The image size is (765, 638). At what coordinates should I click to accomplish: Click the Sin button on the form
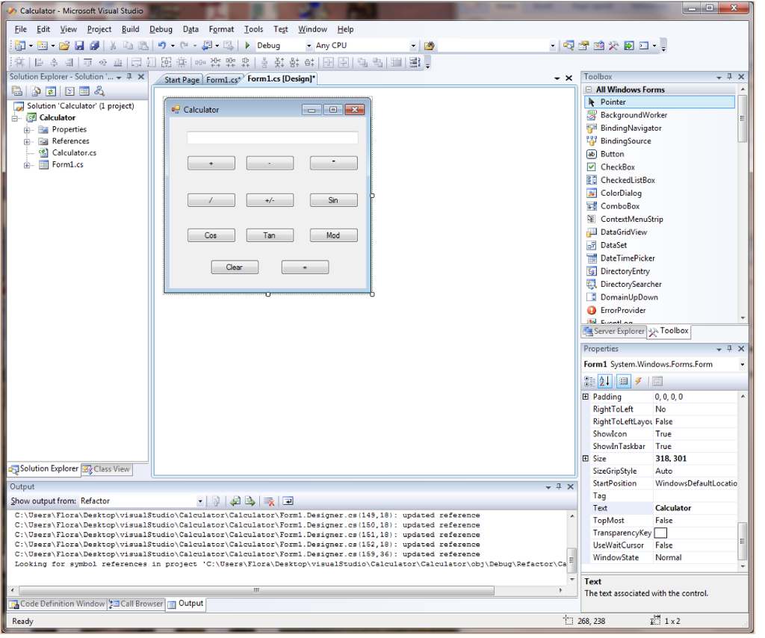[x=333, y=200]
